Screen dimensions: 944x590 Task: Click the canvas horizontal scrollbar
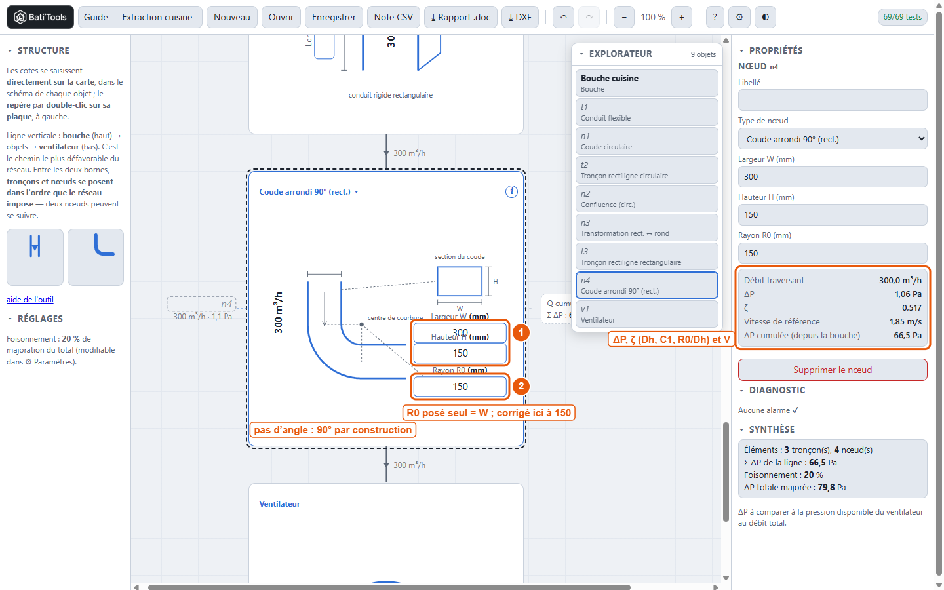click(x=389, y=587)
